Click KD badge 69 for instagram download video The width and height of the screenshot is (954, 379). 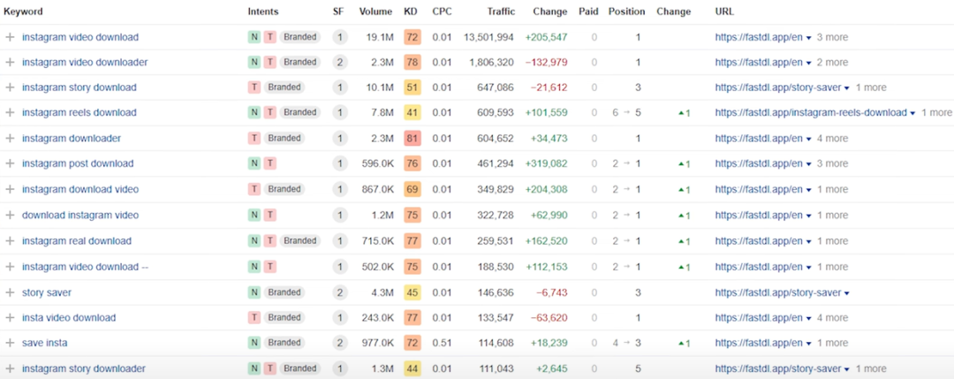[x=412, y=190]
